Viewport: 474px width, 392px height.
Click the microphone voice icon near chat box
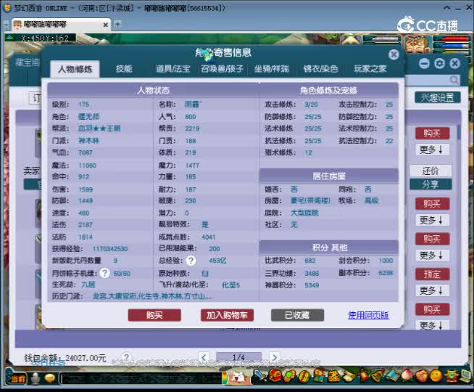36,378
